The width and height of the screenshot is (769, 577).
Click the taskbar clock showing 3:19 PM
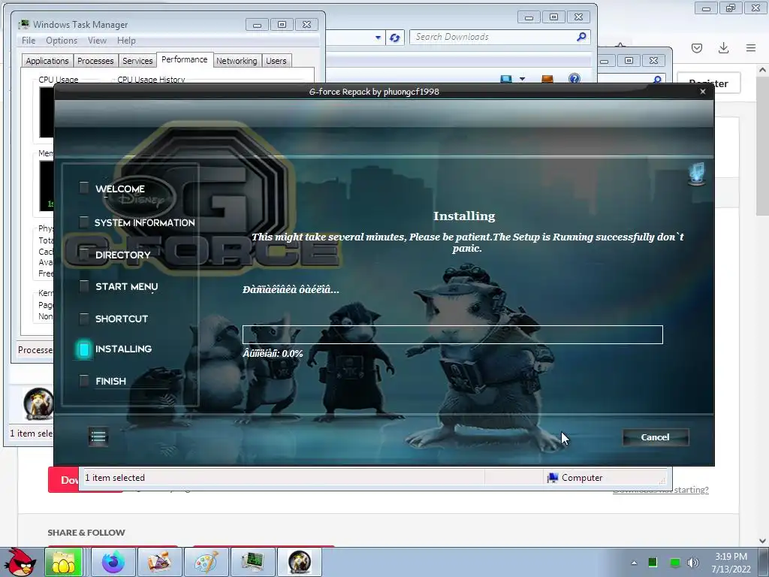click(x=731, y=563)
